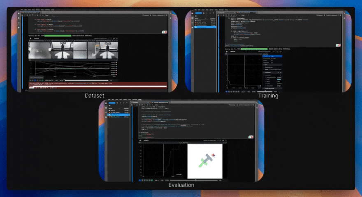Click the timeline slider in Dataset viewer
The height and width of the screenshot is (197, 362).
87,80
